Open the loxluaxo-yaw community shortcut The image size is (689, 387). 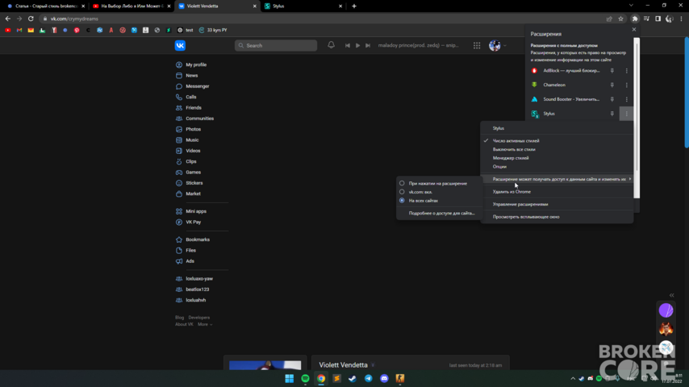coord(199,279)
